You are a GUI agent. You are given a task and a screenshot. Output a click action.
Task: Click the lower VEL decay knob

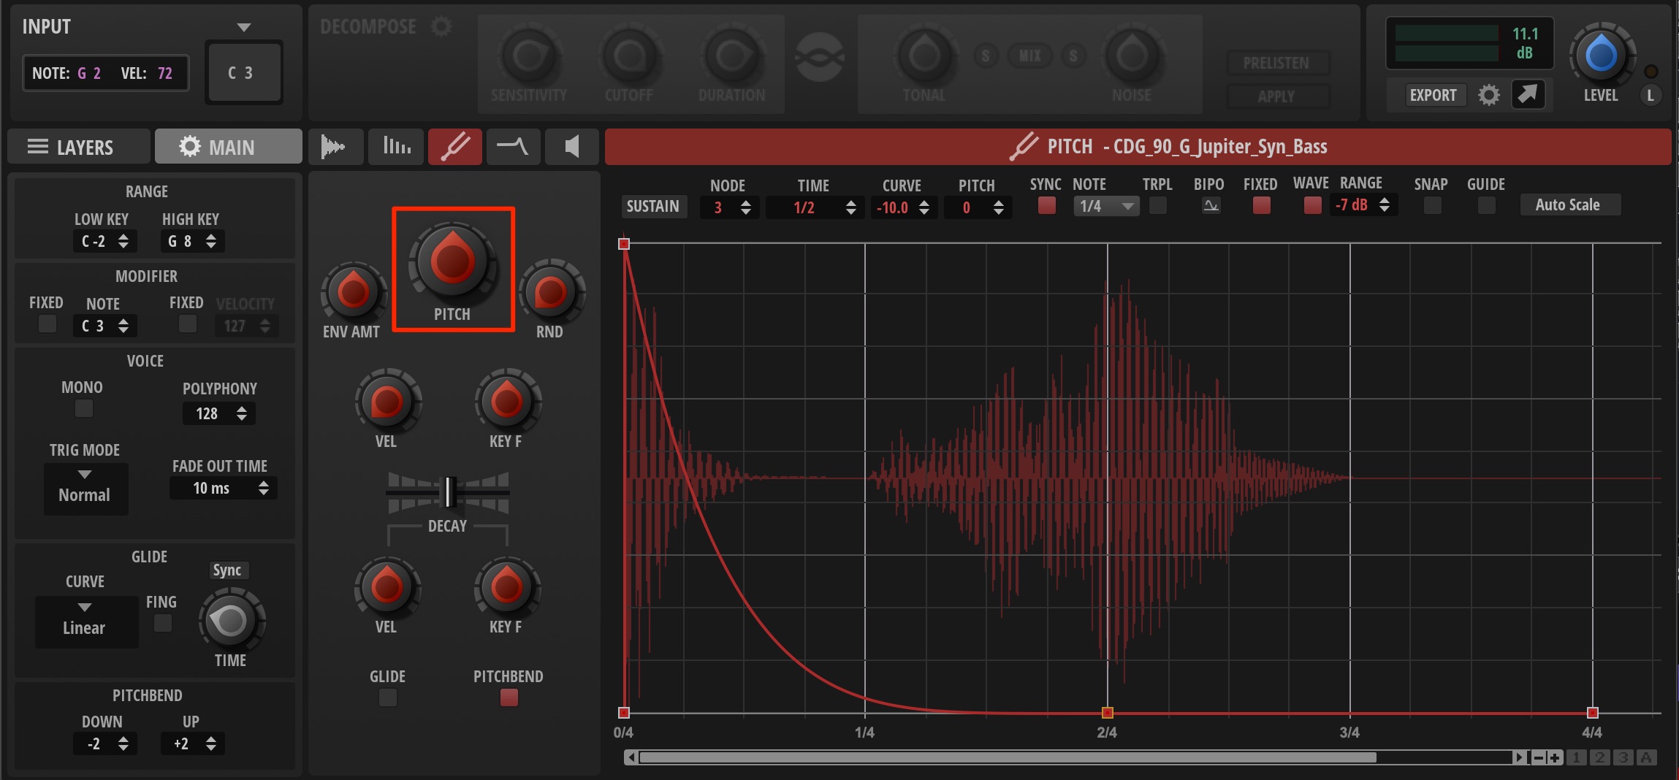click(387, 586)
